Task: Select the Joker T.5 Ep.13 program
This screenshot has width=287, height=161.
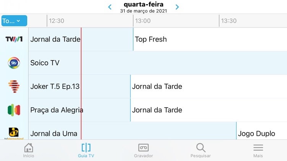Action: [55, 87]
